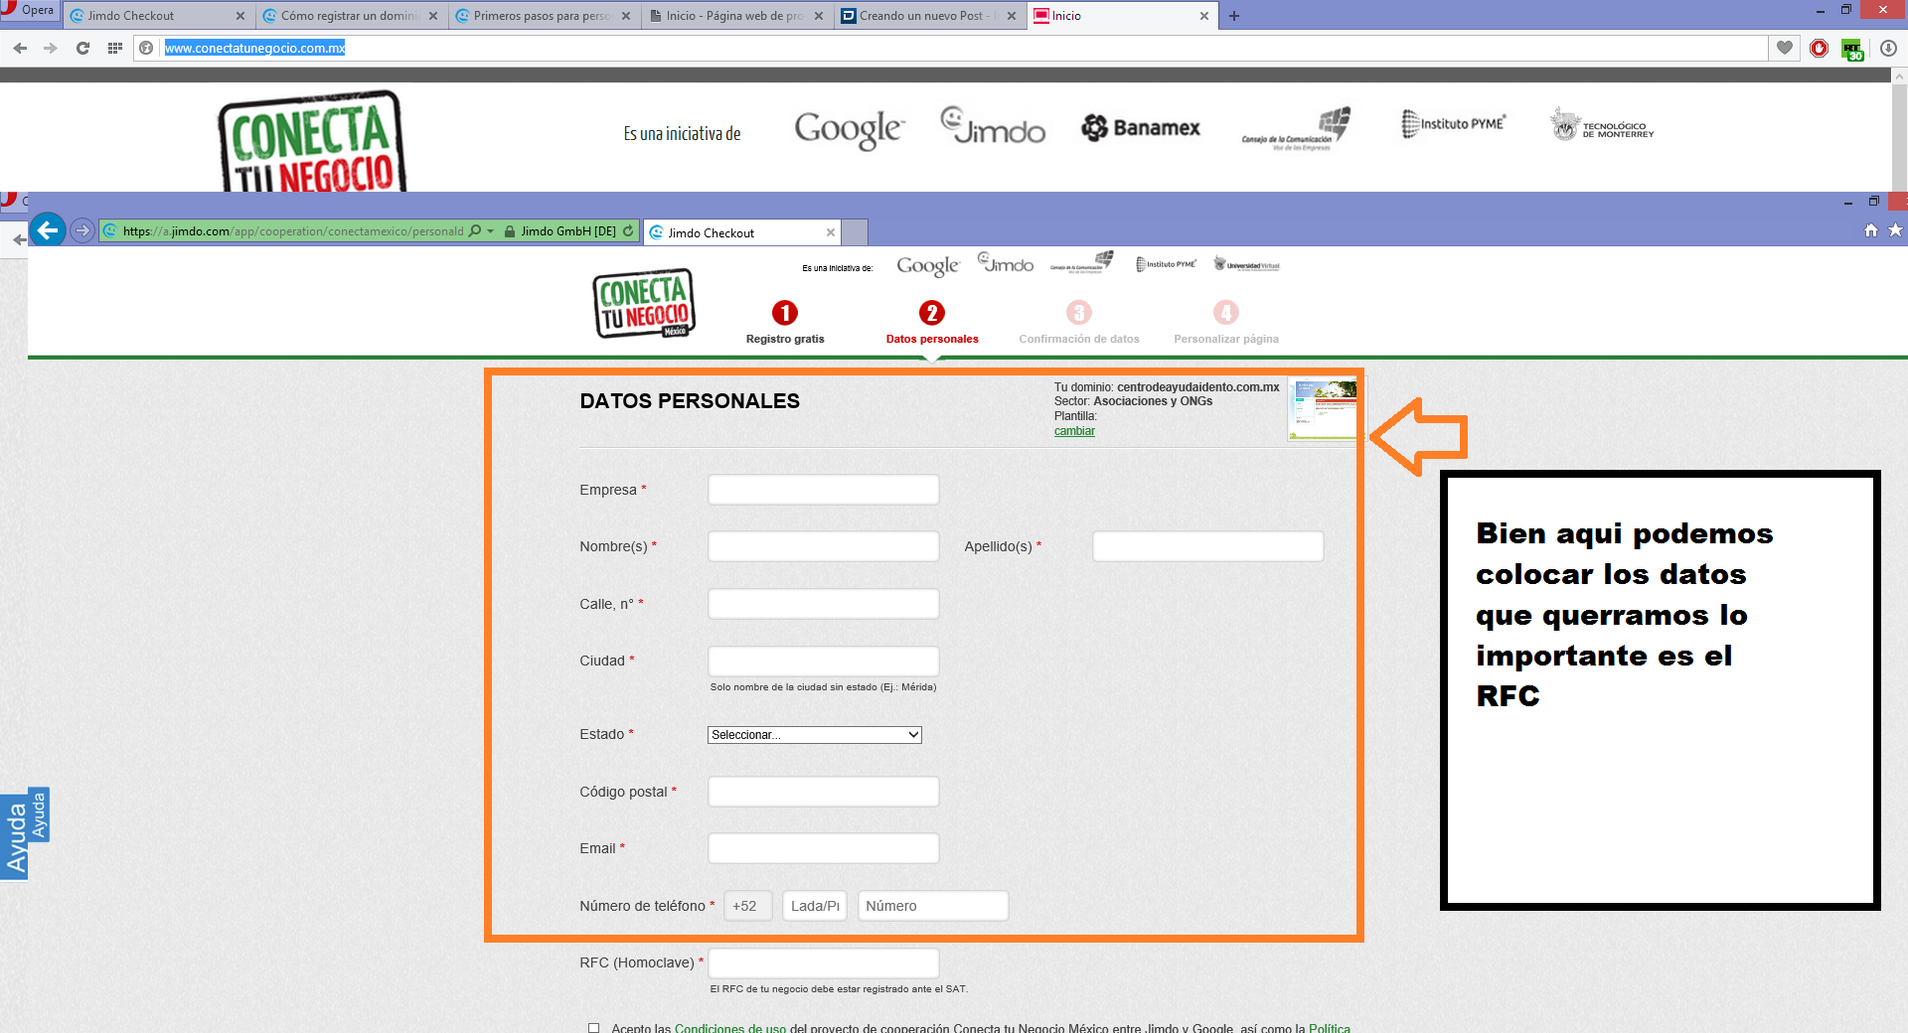The image size is (1908, 1033).
Task: Focus the Nombre(s) input field
Action: (824, 546)
